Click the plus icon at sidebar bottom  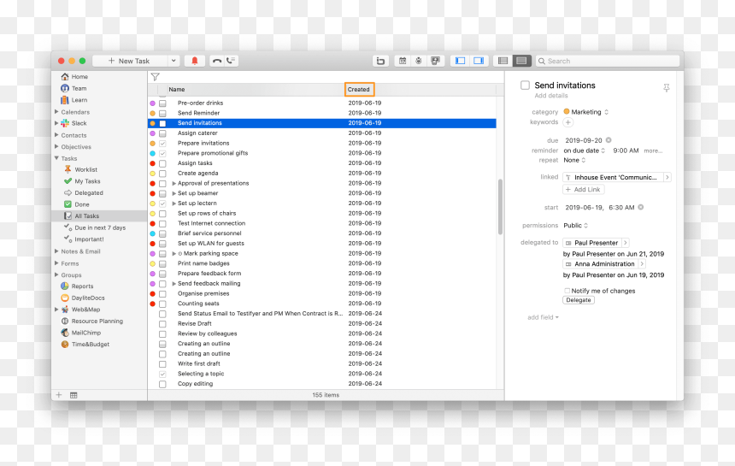(x=59, y=395)
